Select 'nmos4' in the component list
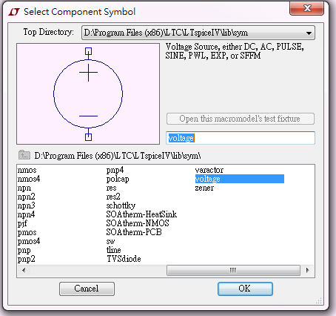The image size is (336, 316). 29,179
